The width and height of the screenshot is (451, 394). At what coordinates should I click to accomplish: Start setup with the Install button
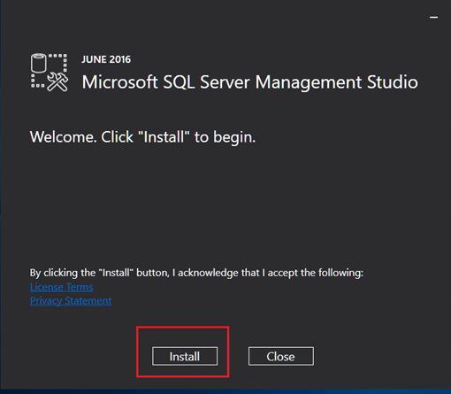185,356
